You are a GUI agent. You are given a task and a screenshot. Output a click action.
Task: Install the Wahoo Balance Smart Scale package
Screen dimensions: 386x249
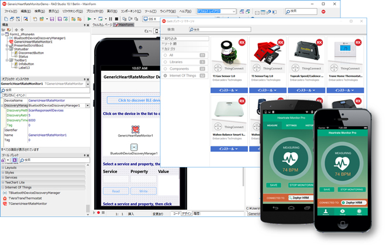click(229, 149)
